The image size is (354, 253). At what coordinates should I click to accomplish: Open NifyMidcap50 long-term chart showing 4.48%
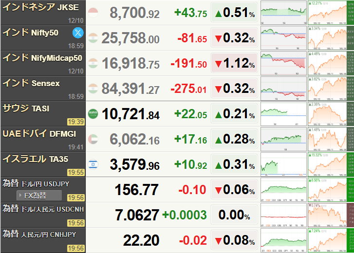(x=331, y=63)
